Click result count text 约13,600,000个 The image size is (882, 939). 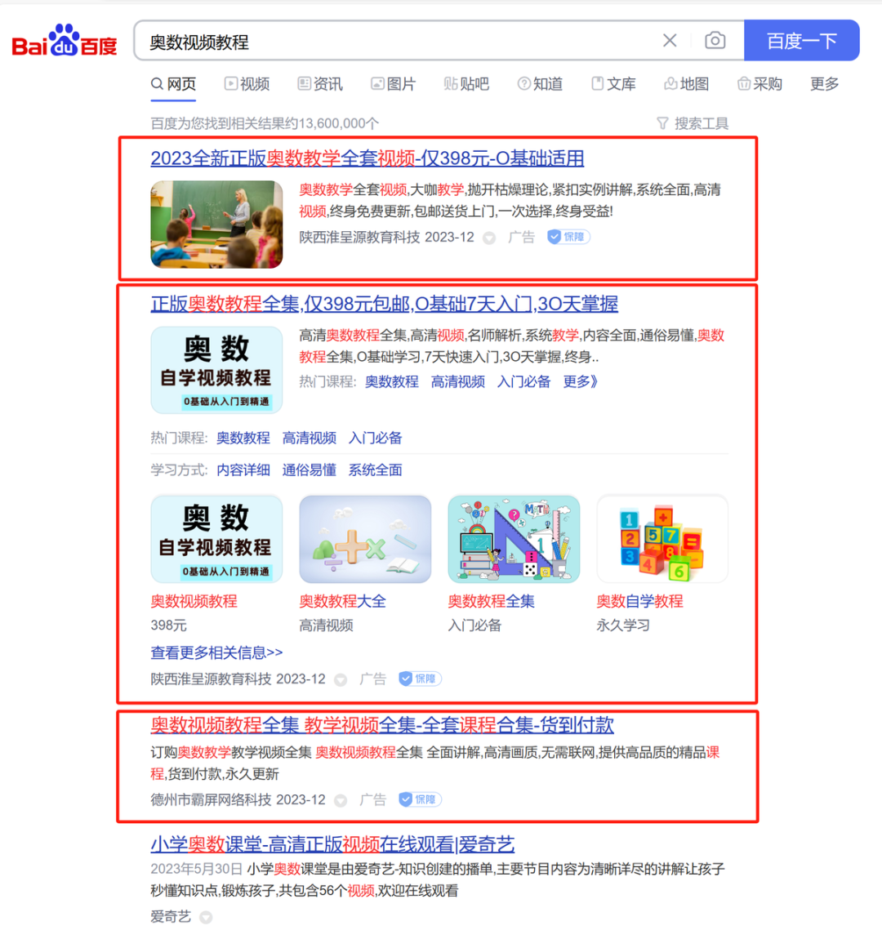(x=332, y=123)
